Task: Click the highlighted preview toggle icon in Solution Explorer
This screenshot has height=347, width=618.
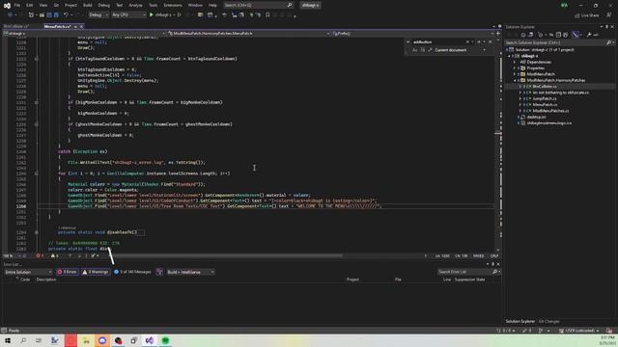Action: (x=576, y=35)
